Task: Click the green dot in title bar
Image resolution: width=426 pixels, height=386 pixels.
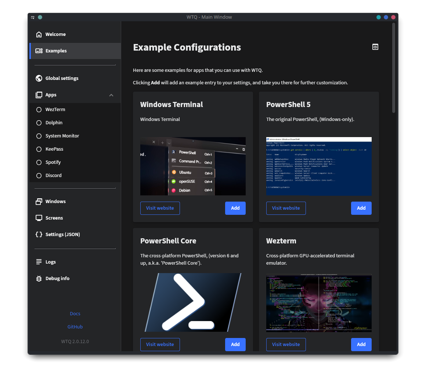Action: (40, 17)
